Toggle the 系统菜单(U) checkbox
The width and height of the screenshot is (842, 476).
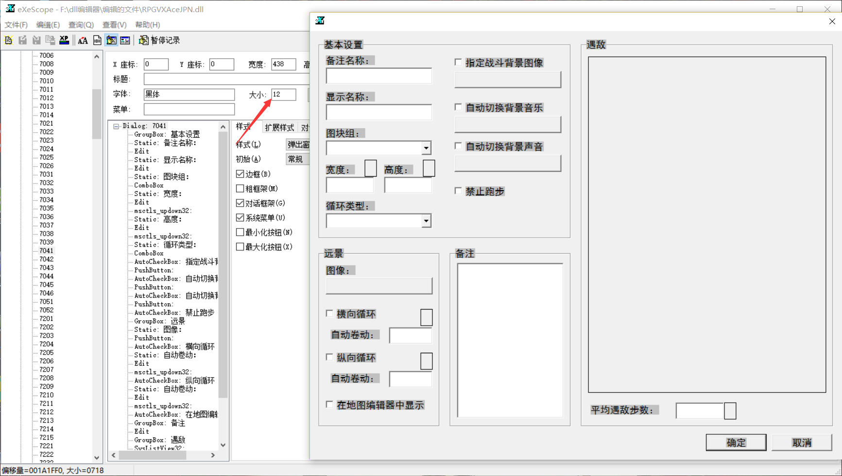click(x=240, y=217)
